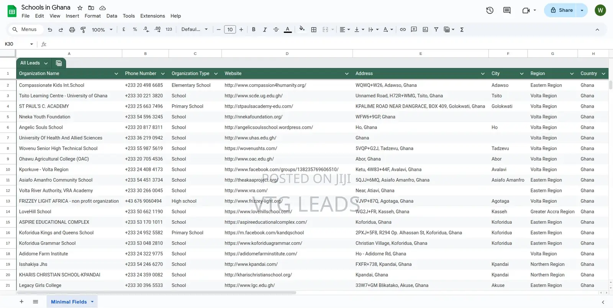Add comment using the toolbar icon
The width and height of the screenshot is (613, 308).
click(414, 29)
